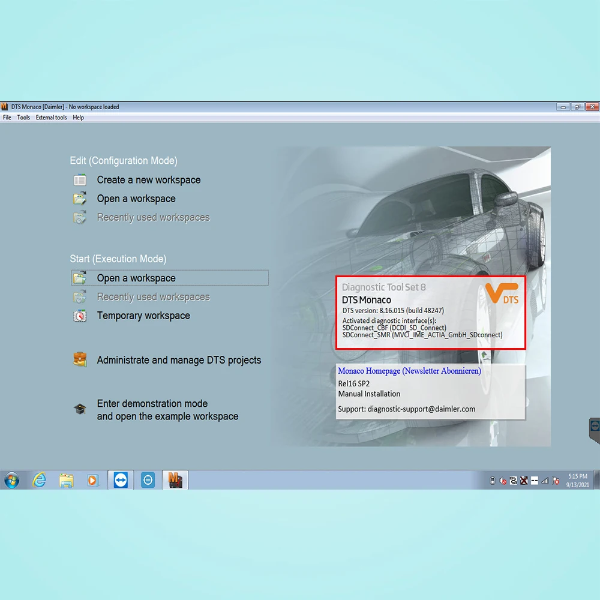
Task: Choose Administrate and manage DTS projects
Action: 179,360
